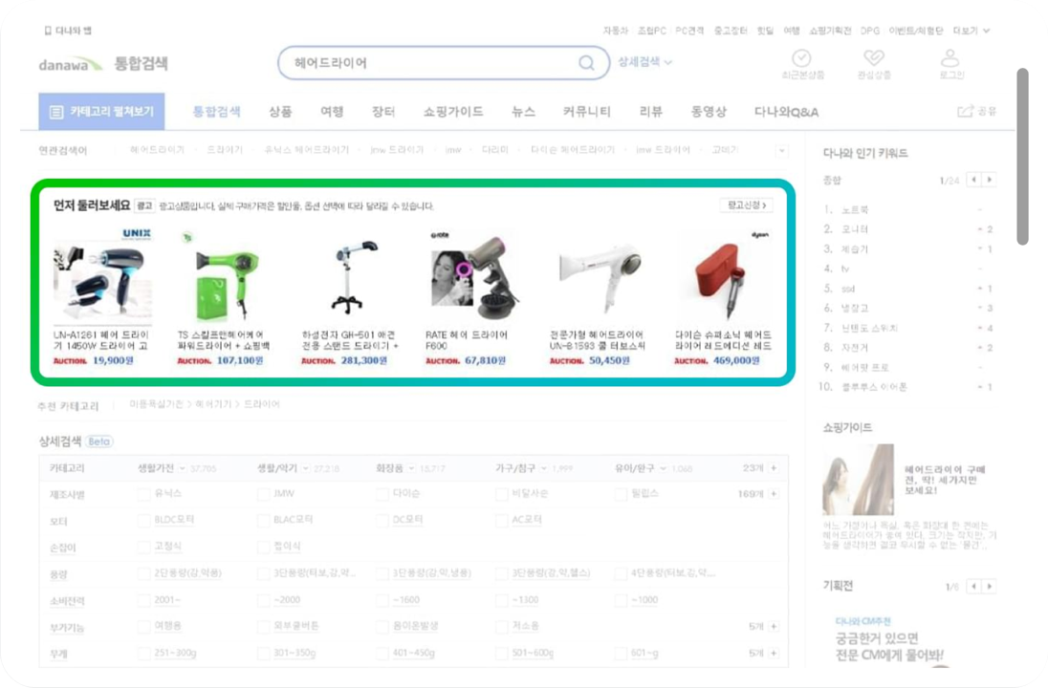Go to the 뉴스 tab

coord(523,112)
